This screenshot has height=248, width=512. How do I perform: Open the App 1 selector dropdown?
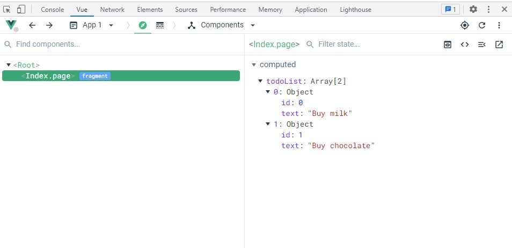click(x=92, y=25)
